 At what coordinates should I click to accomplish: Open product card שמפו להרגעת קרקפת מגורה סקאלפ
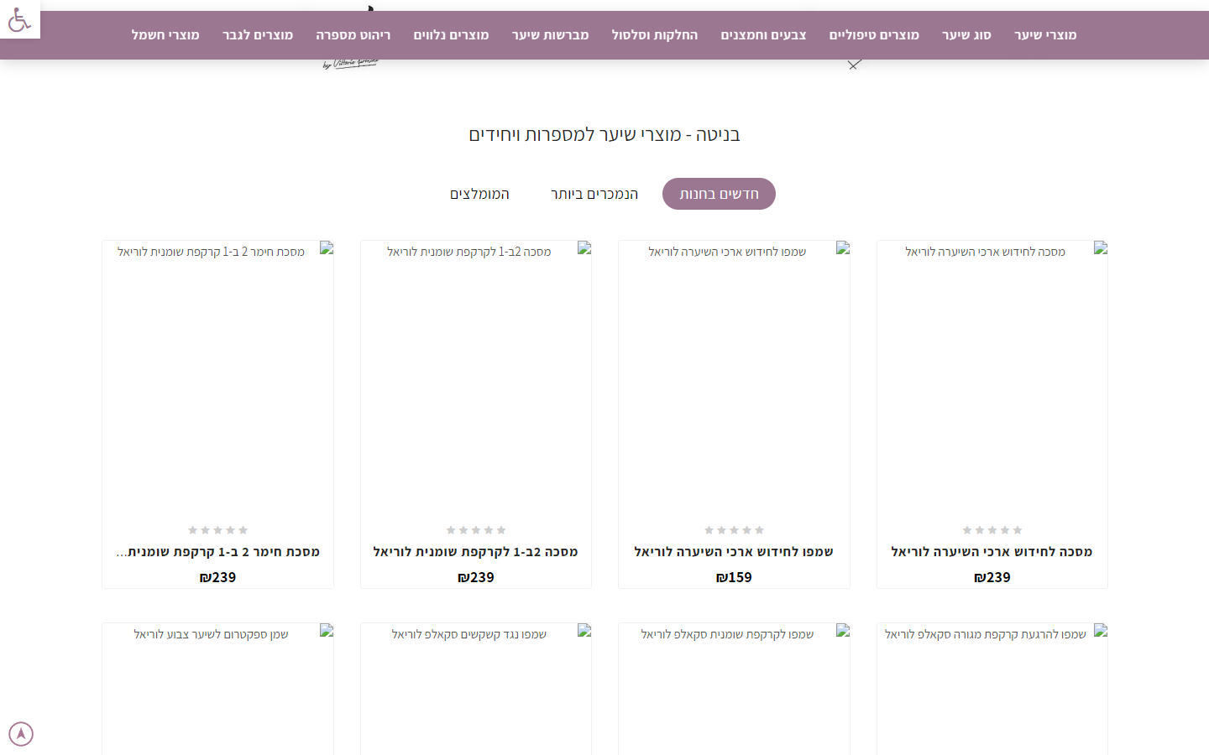(992, 689)
